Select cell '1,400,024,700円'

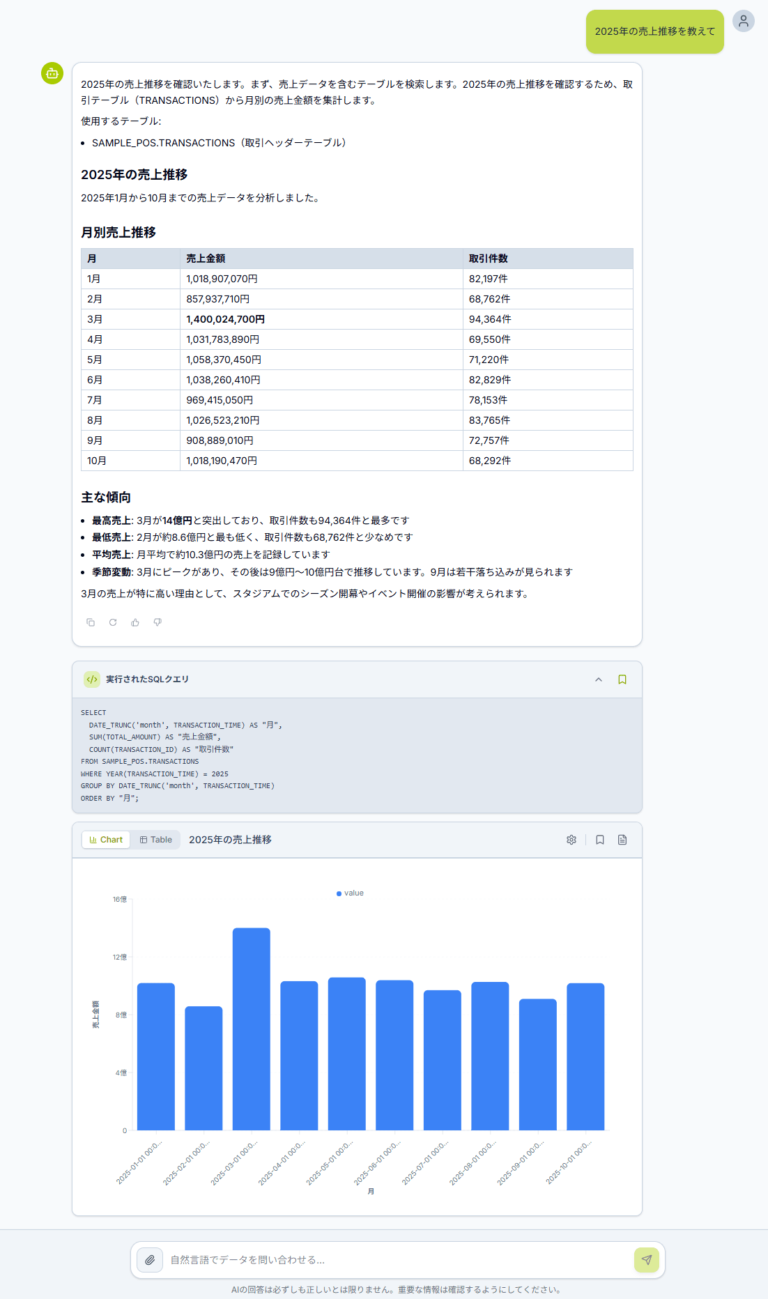pyautogui.click(x=321, y=319)
